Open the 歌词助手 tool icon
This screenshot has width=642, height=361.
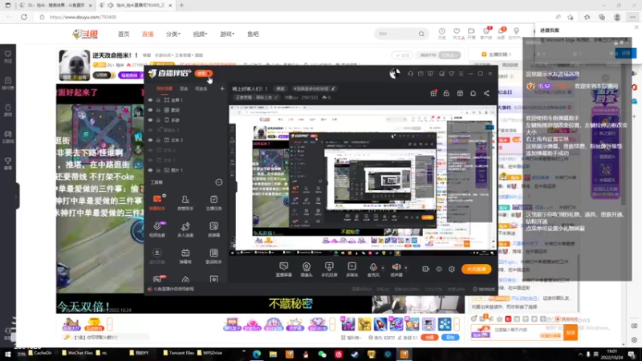pos(213,256)
